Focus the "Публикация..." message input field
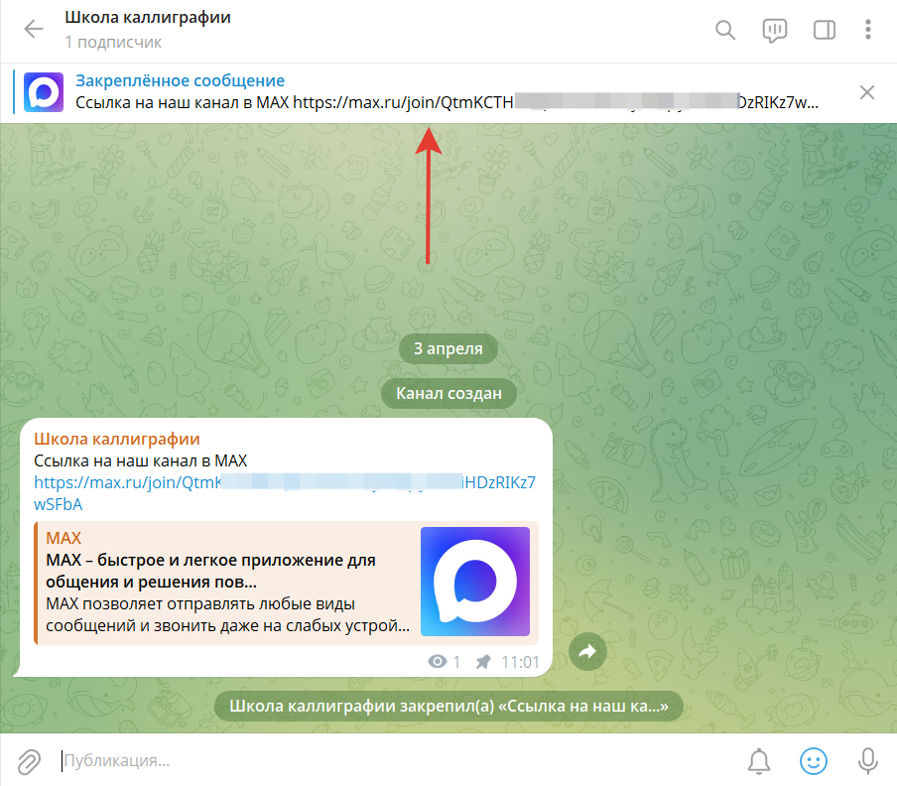The width and height of the screenshot is (897, 786). click(397, 761)
